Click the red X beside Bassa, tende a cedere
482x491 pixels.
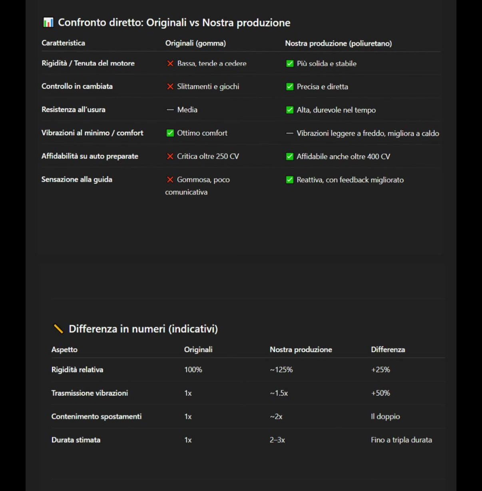click(170, 64)
